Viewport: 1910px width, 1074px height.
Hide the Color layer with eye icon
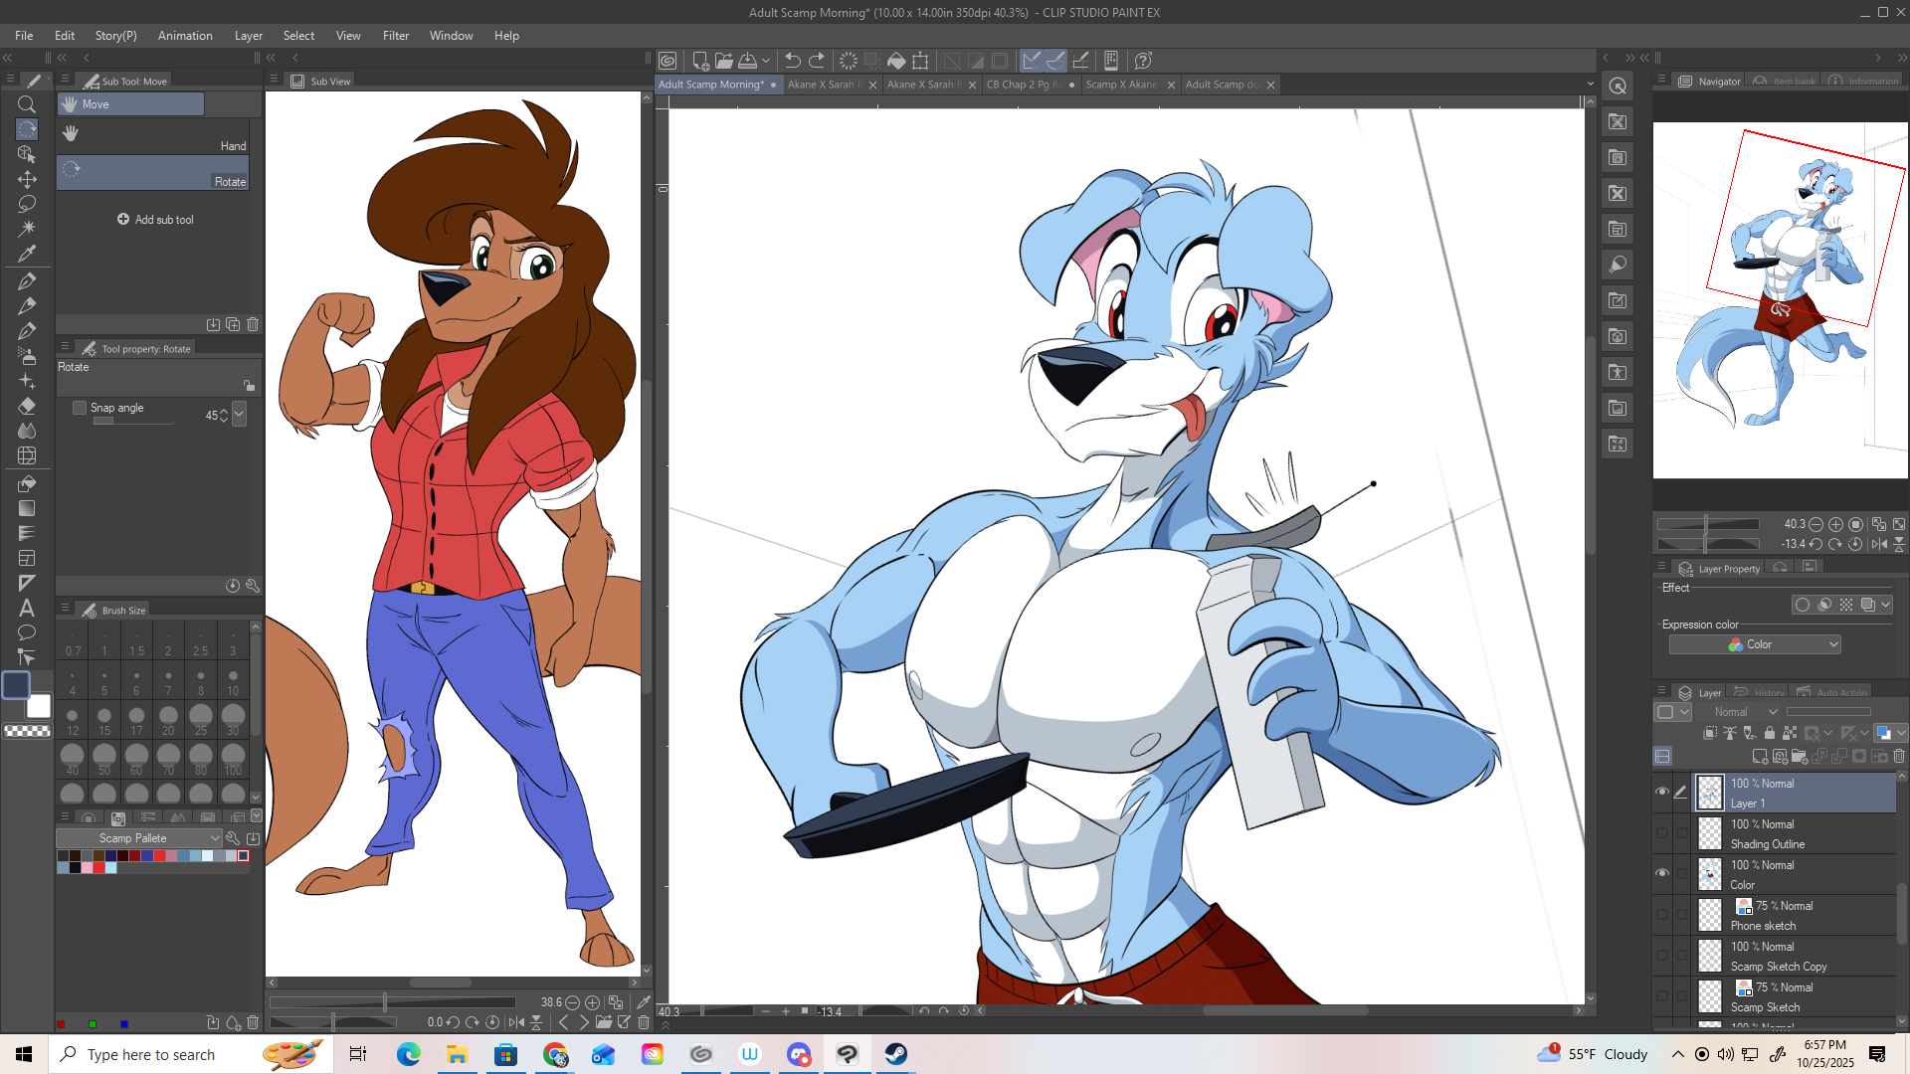(x=1661, y=873)
